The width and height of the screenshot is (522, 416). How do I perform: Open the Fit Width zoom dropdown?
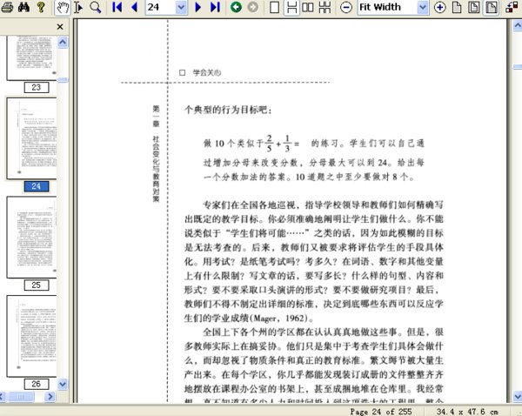point(423,7)
